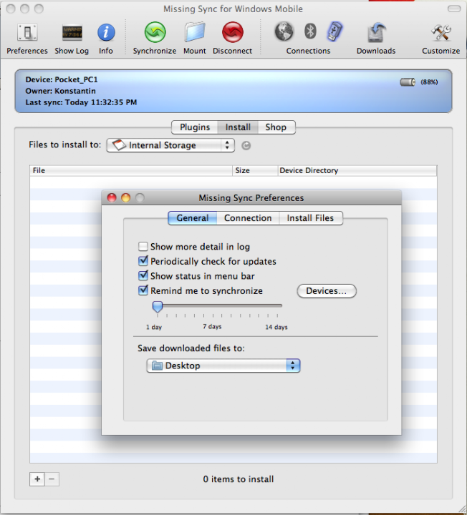Toggle toolbar visibility pill button in title bar
Viewport: 467px width, 515px height.
pyautogui.click(x=454, y=9)
